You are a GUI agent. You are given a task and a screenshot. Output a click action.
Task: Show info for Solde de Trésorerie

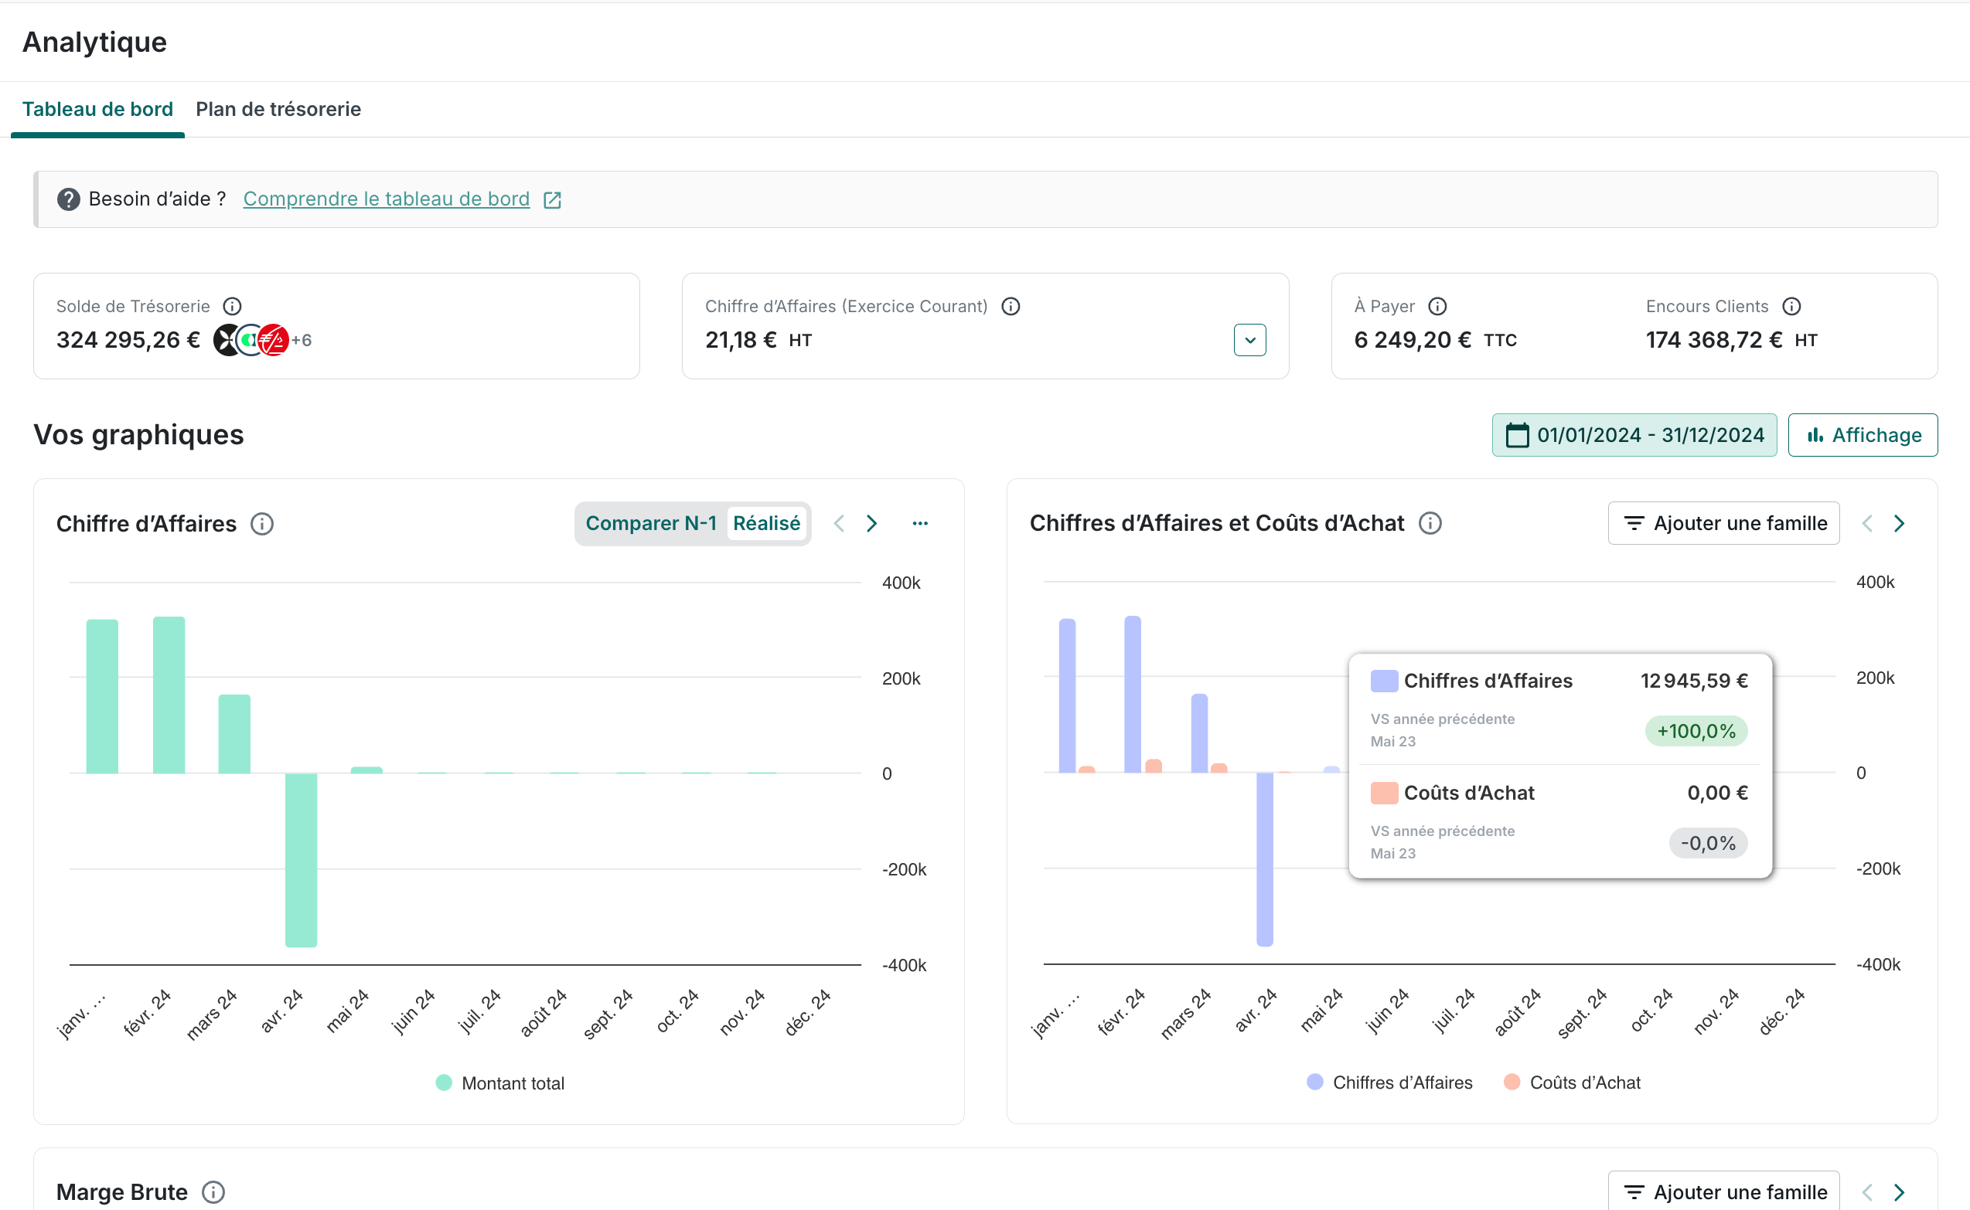coord(232,307)
